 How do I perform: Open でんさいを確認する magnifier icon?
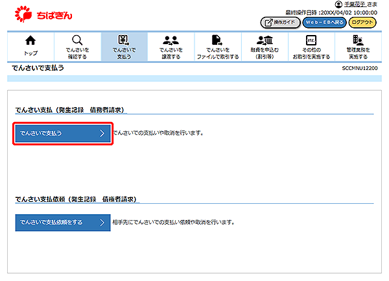(x=77, y=41)
